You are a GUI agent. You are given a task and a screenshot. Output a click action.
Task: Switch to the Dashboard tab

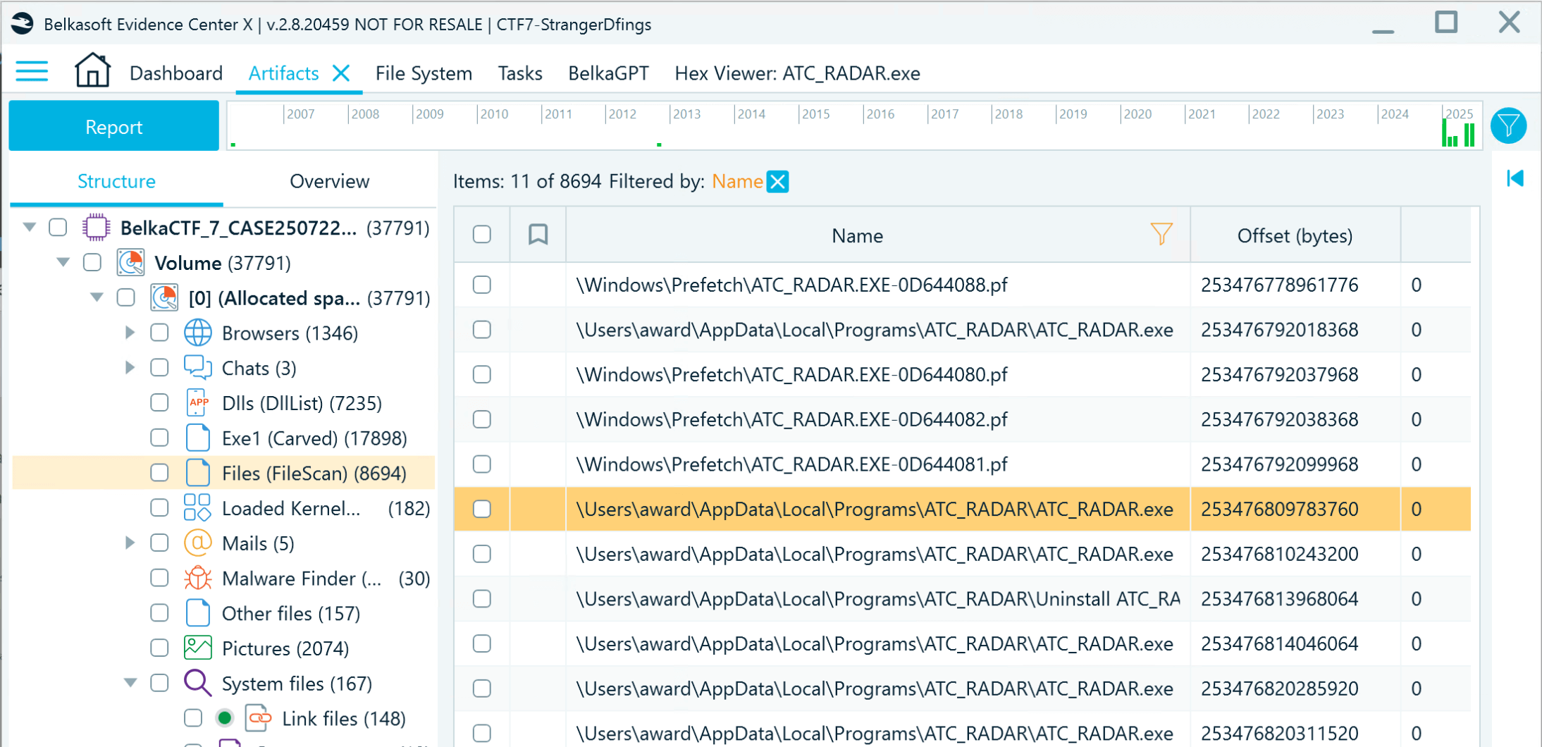tap(176, 73)
